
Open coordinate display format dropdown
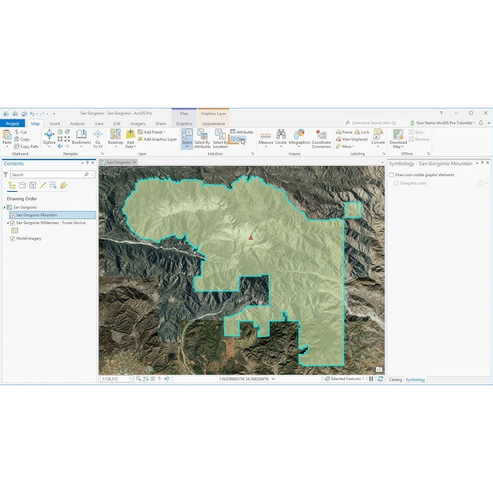coord(273,379)
